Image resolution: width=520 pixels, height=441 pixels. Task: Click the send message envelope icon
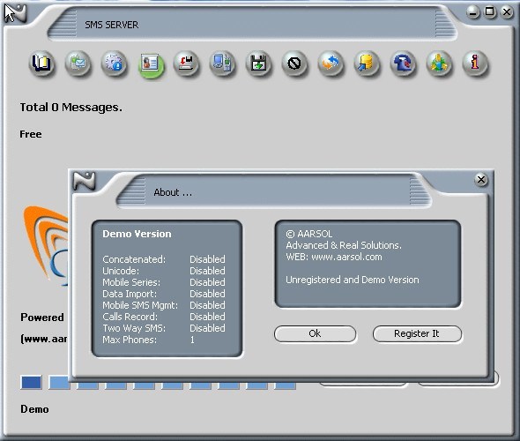click(x=78, y=64)
